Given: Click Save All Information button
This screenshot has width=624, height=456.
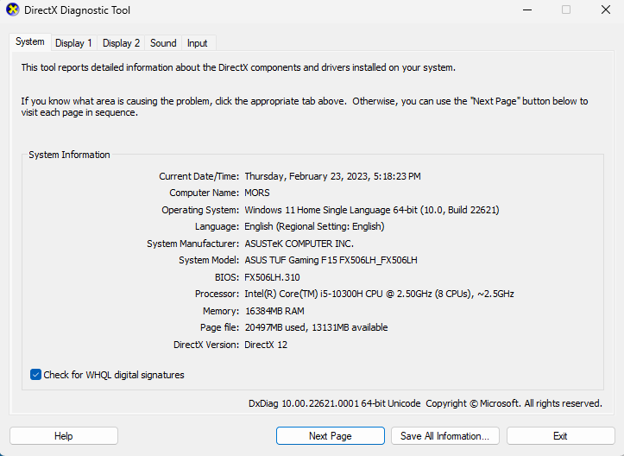Looking at the screenshot, I should pyautogui.click(x=445, y=436).
